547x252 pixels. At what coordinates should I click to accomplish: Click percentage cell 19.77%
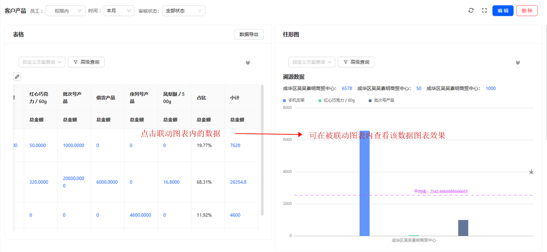point(204,145)
